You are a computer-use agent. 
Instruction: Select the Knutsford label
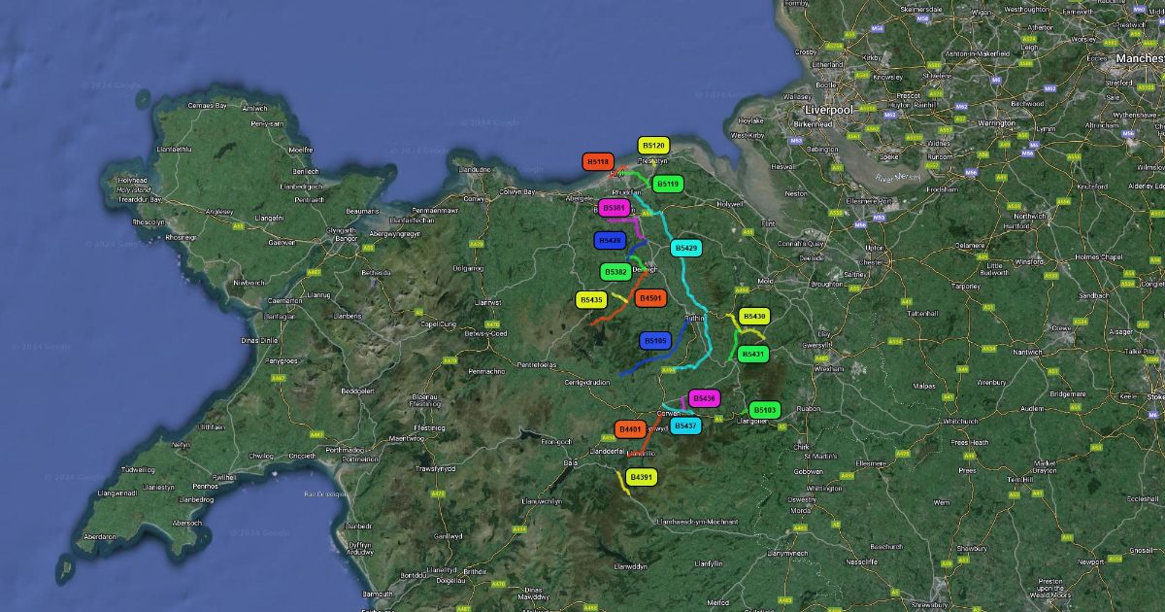pos(1092,187)
